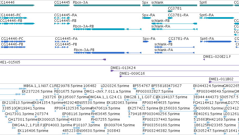The image size is (239, 135).
Task: Click EST DMG2B.1_1.G07.C1
Action: point(140,97)
